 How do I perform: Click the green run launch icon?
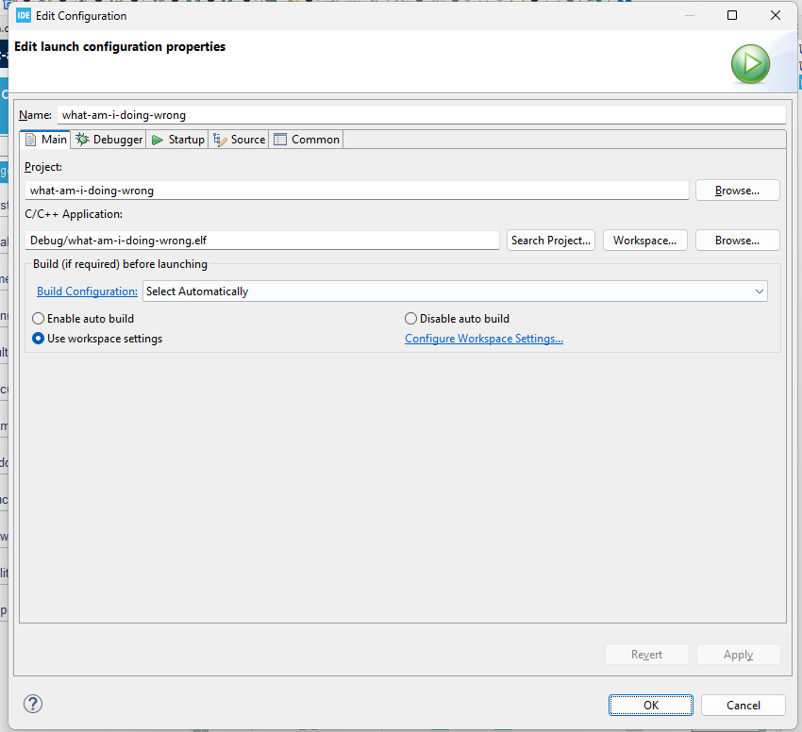750,64
